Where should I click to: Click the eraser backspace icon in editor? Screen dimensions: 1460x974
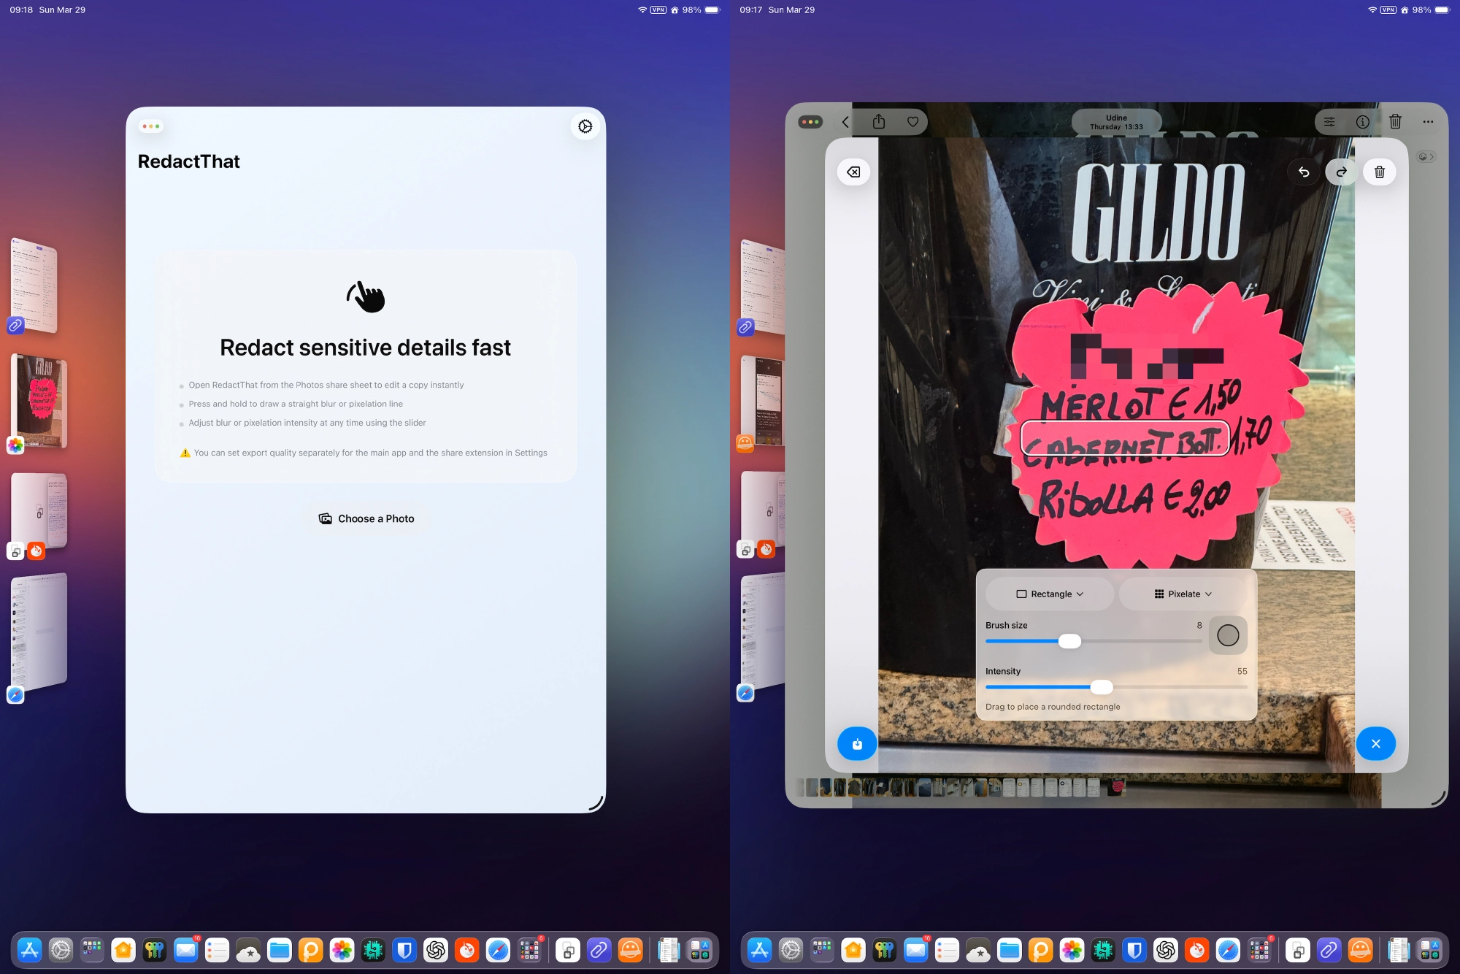[853, 172]
